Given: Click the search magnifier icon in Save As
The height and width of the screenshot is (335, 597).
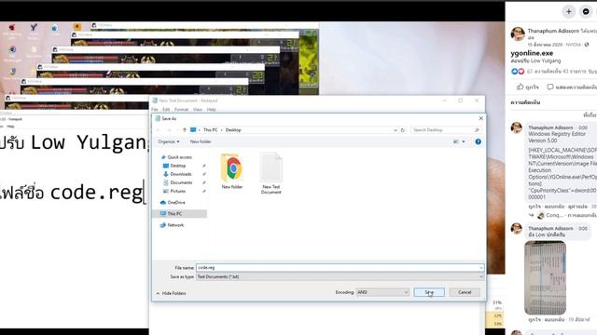Looking at the screenshot, I should click(477, 130).
